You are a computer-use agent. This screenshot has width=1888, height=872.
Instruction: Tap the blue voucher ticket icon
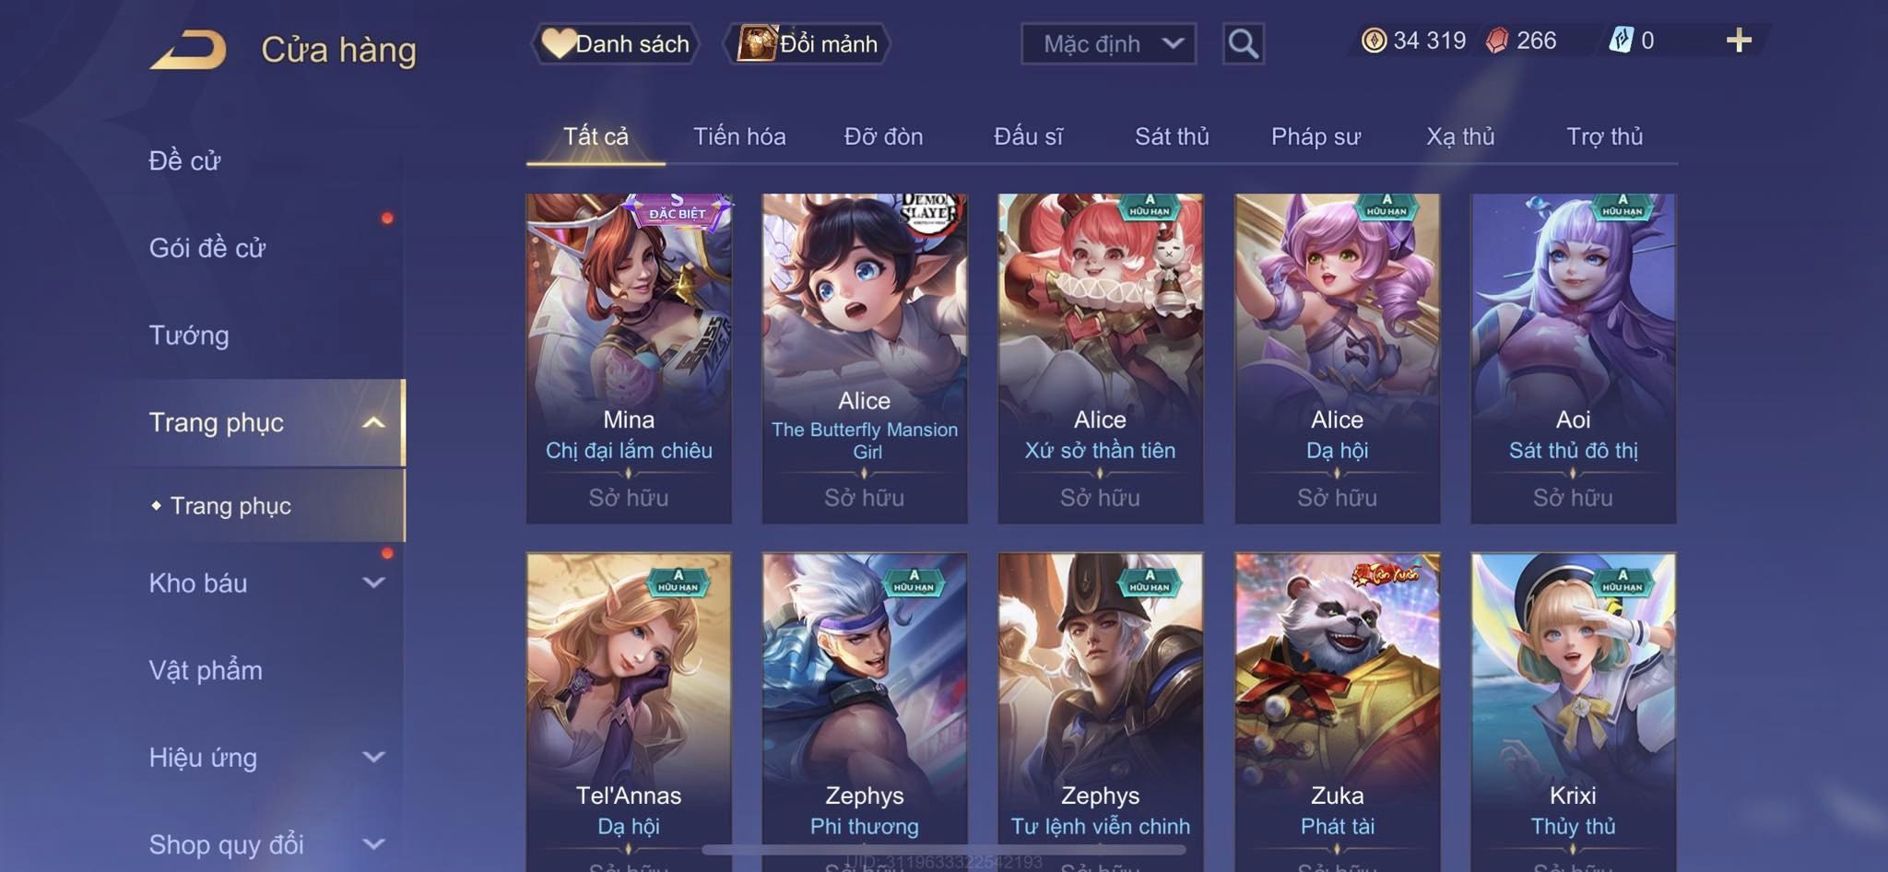(1621, 41)
